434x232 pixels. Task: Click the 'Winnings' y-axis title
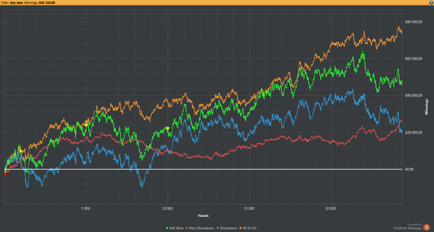(x=427, y=106)
